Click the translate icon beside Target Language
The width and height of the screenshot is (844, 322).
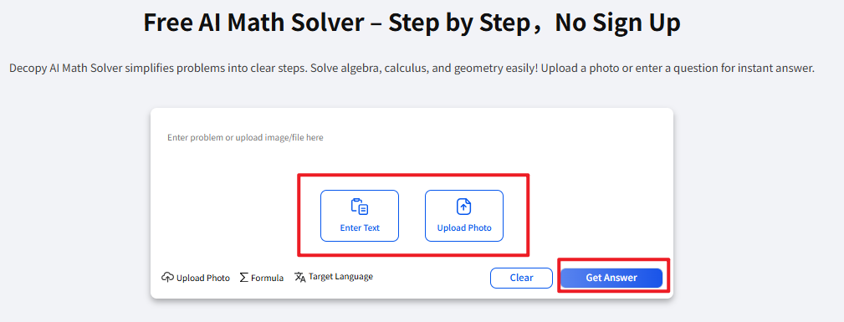pyautogui.click(x=299, y=277)
